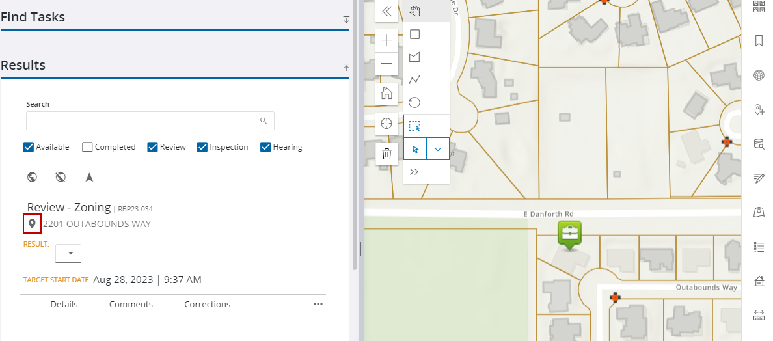Collapse the Results panel
This screenshot has width=773, height=341.
pos(346,67)
